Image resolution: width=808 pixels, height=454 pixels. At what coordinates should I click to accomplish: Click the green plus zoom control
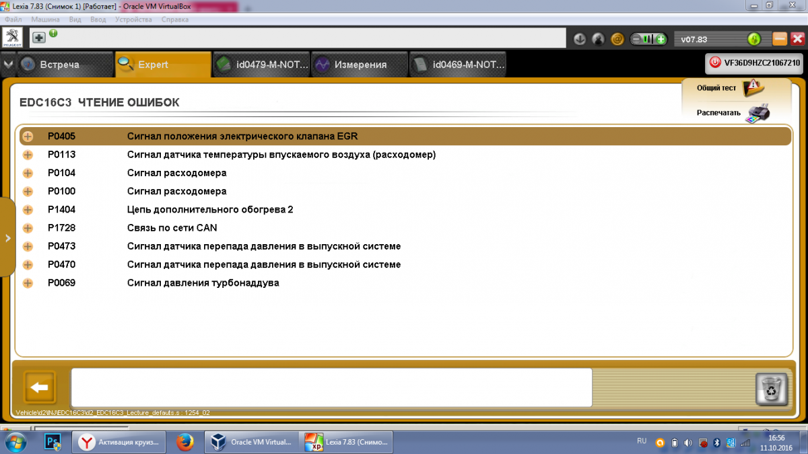click(661, 39)
